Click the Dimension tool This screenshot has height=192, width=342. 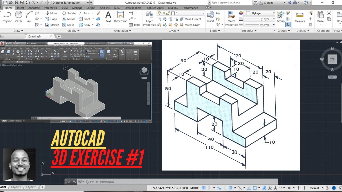point(121,17)
